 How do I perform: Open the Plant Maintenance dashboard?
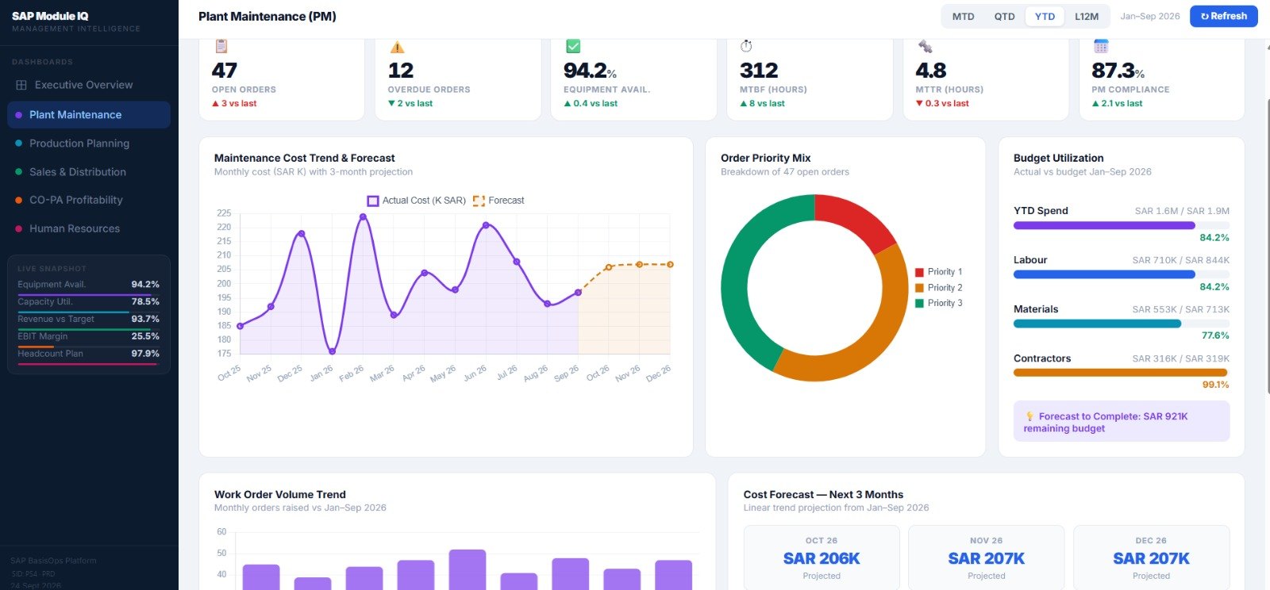tap(89, 115)
